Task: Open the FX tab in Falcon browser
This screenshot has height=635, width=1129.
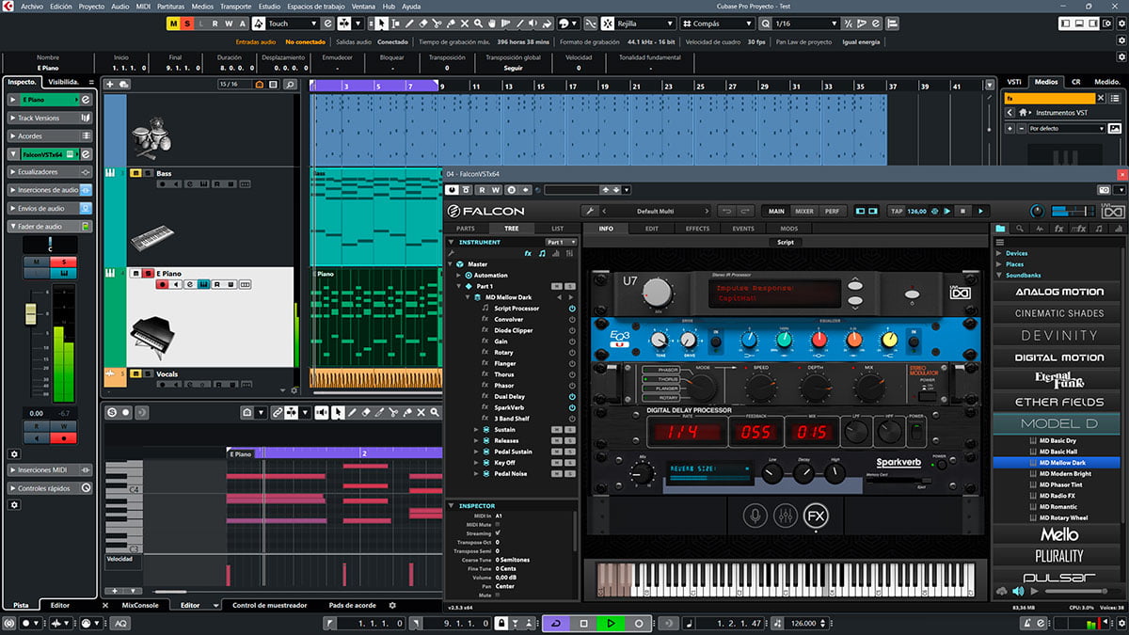Action: (x=1058, y=229)
